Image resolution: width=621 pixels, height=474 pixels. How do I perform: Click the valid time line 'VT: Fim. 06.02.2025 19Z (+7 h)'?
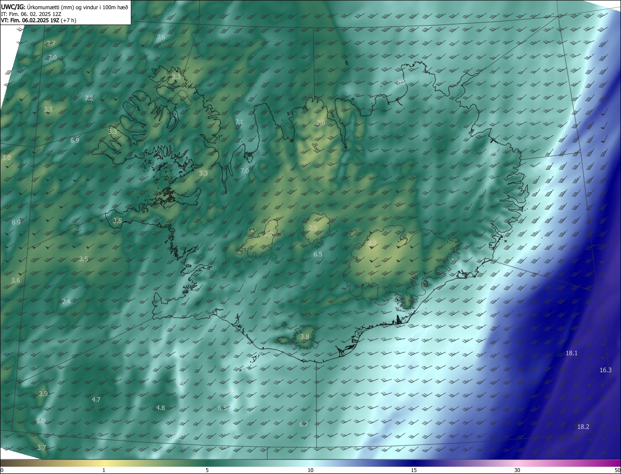(x=39, y=20)
